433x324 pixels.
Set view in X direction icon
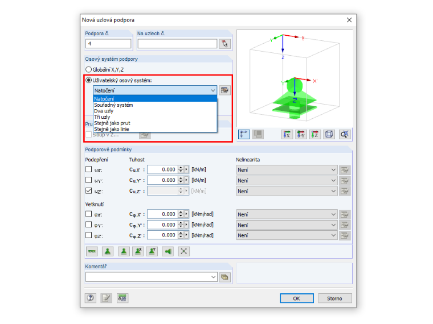coord(287,134)
